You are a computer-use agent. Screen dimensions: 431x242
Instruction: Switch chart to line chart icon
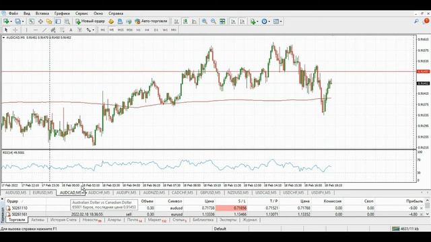coord(195,22)
